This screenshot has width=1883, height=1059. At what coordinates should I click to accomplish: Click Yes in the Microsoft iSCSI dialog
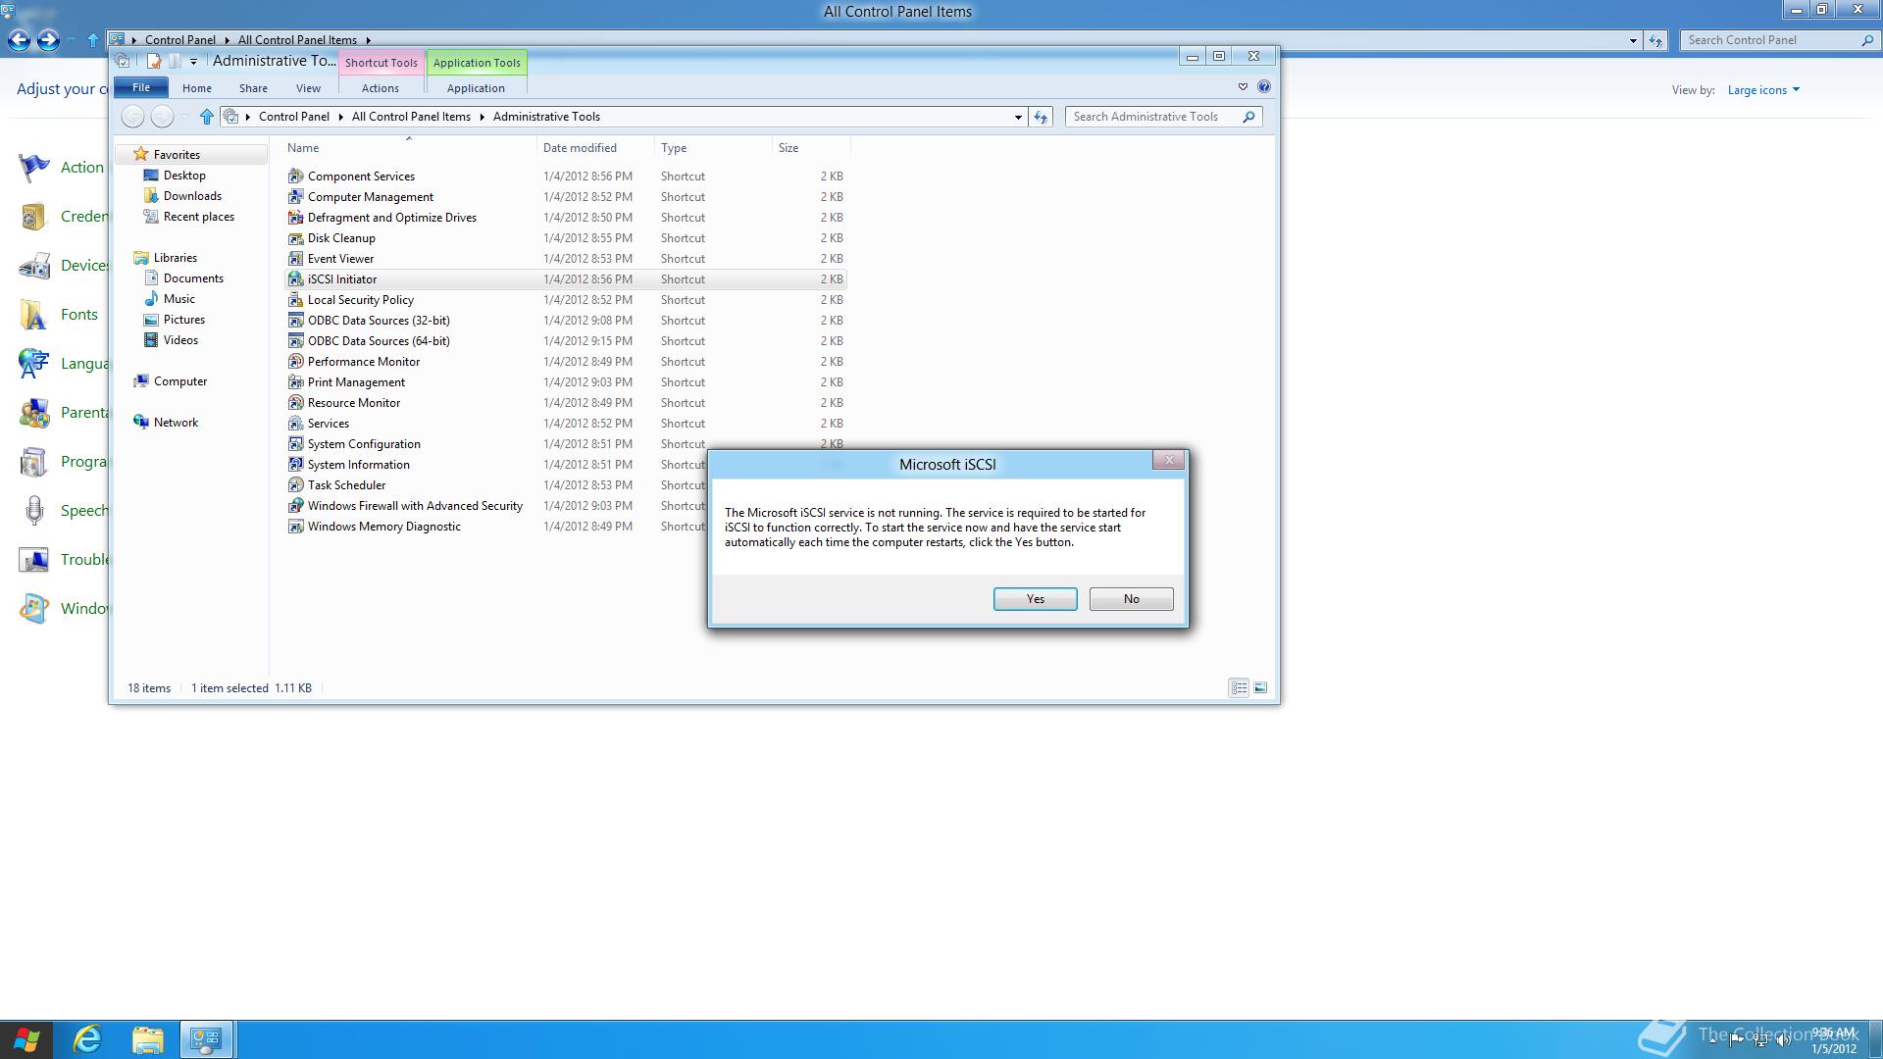(1035, 599)
